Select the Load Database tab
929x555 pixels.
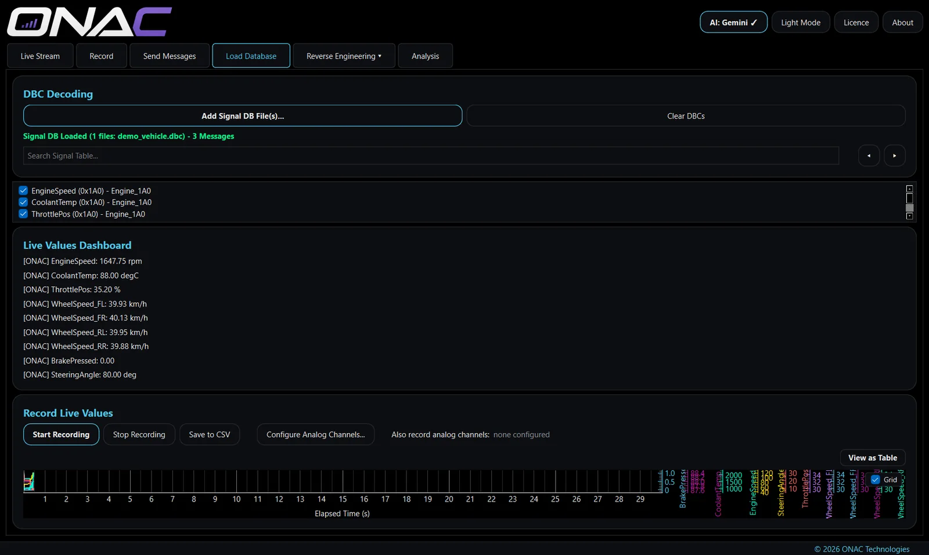pyautogui.click(x=251, y=56)
